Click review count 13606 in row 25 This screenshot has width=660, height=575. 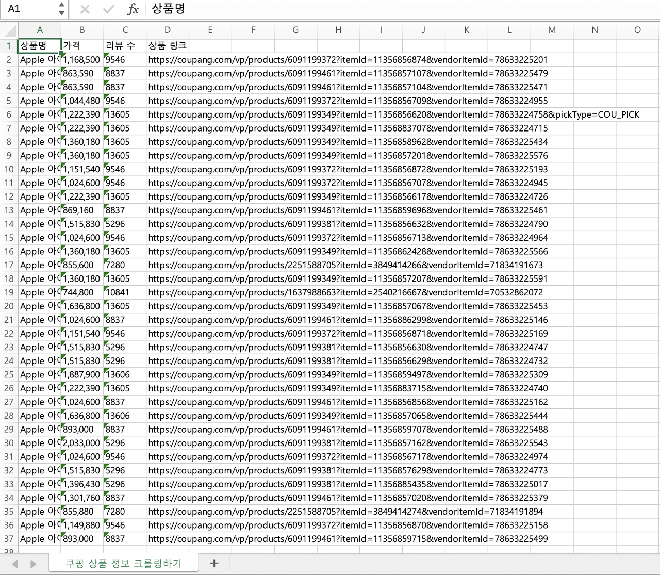click(x=125, y=374)
